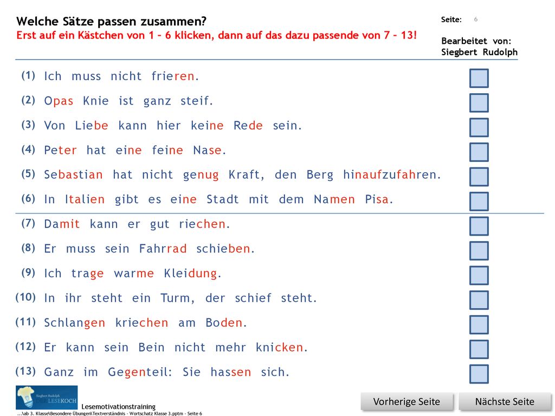Tick the box for sentence 12 about the Bein
The image size is (555, 416).
pos(479,349)
